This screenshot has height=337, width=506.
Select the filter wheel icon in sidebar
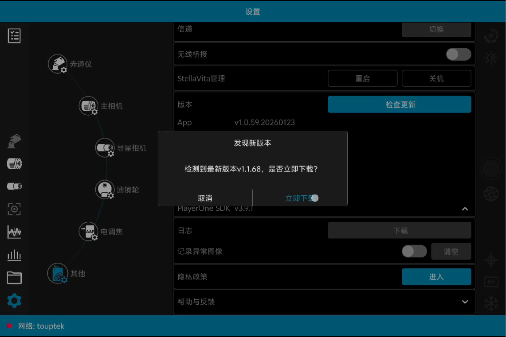[14, 186]
